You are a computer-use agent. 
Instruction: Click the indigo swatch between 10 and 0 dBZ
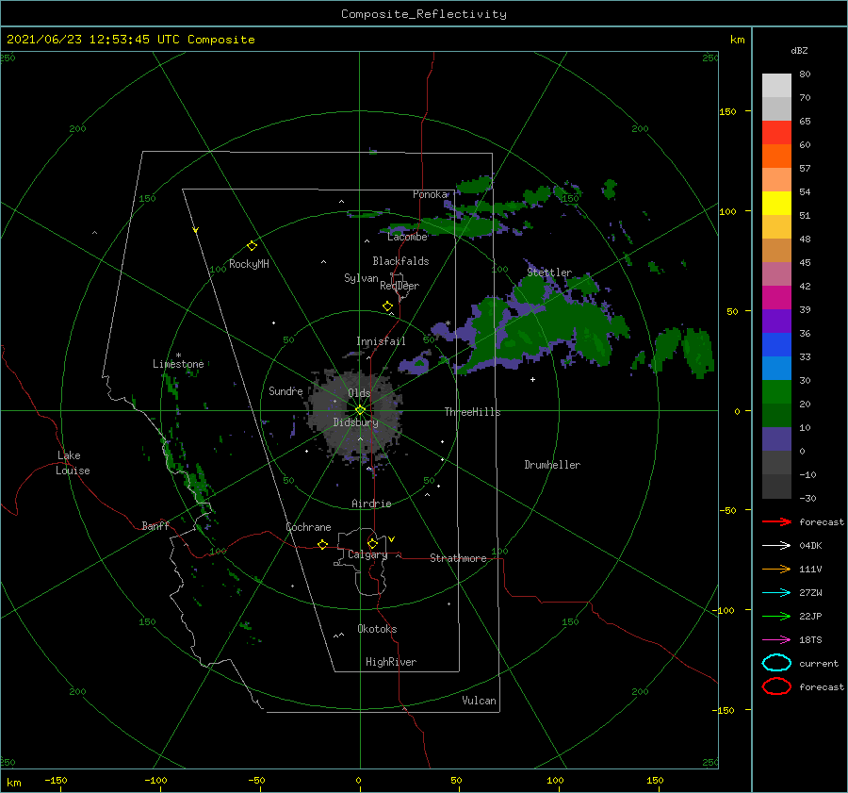tap(776, 439)
